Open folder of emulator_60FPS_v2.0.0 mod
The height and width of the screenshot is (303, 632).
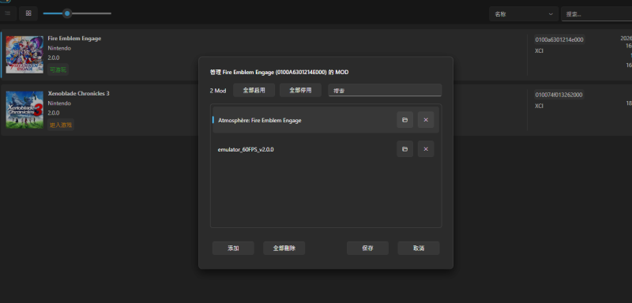tap(404, 149)
